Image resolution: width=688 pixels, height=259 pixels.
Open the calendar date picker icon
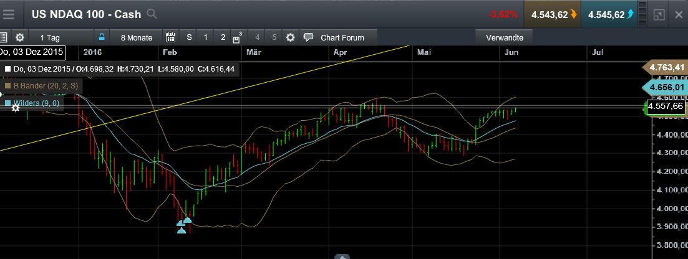171,37
